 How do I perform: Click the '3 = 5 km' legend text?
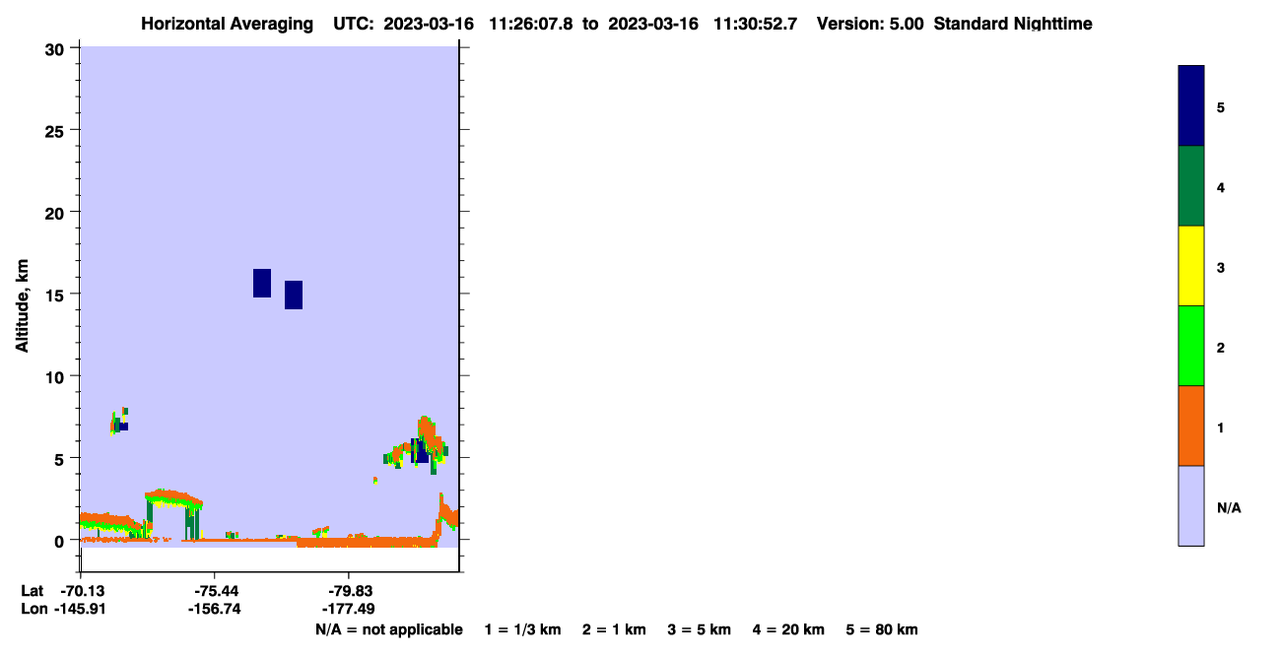tap(700, 629)
